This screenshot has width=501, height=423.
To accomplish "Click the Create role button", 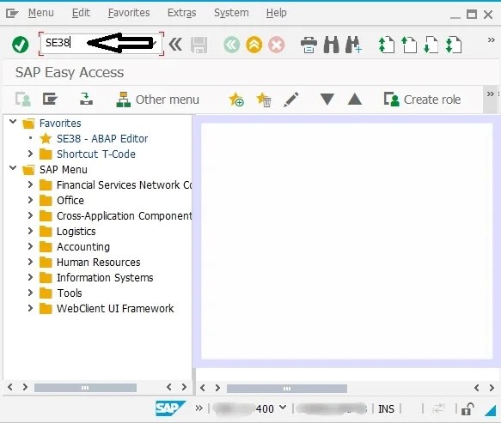I will click(x=422, y=100).
